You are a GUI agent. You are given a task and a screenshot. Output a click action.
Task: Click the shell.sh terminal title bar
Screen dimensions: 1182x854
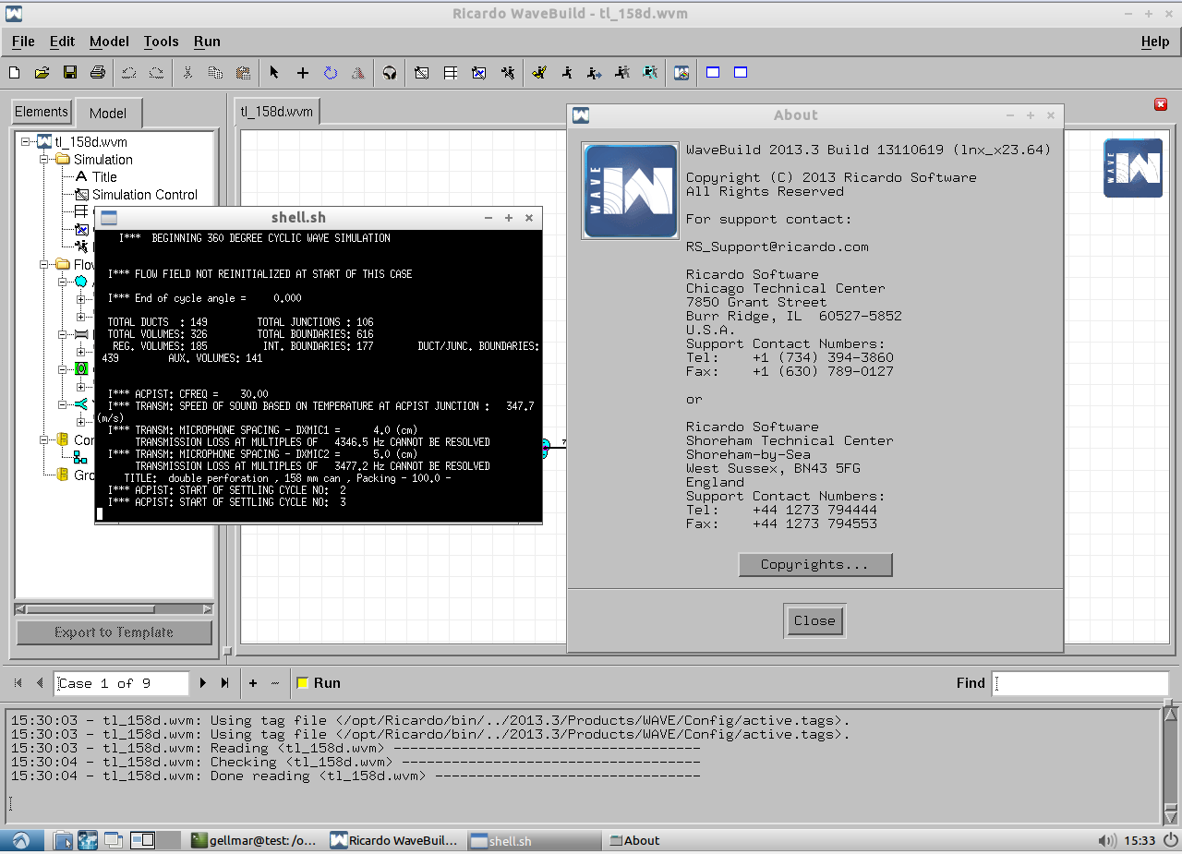point(319,218)
